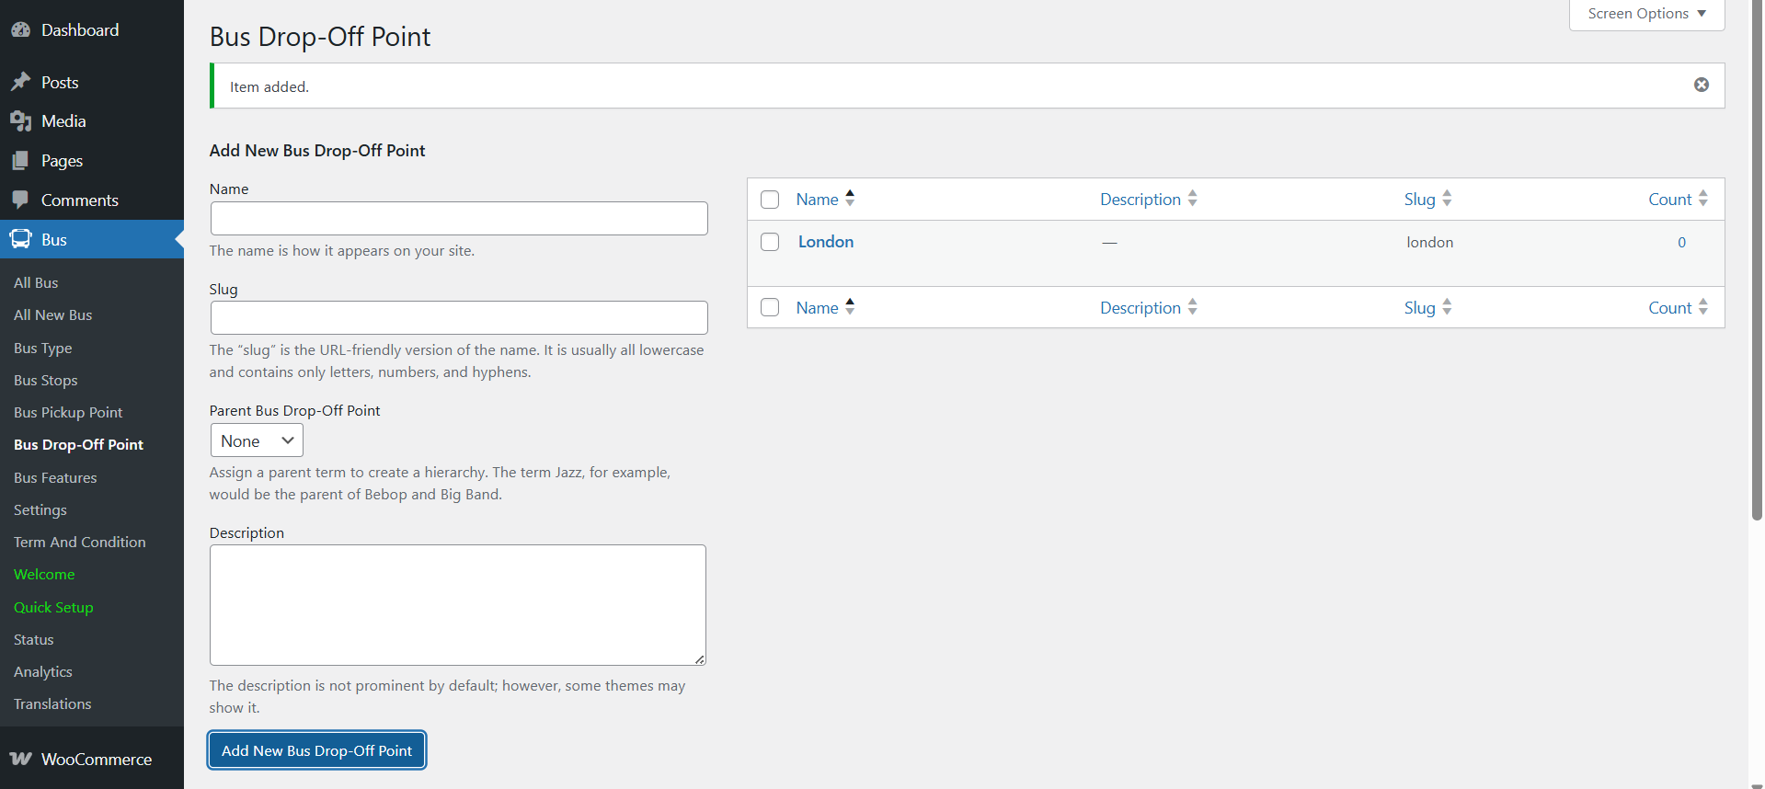Dismiss the 'Item added' notice

1701,85
